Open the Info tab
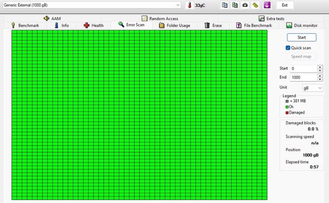Screen dimensions: 329x203 pos(62,25)
